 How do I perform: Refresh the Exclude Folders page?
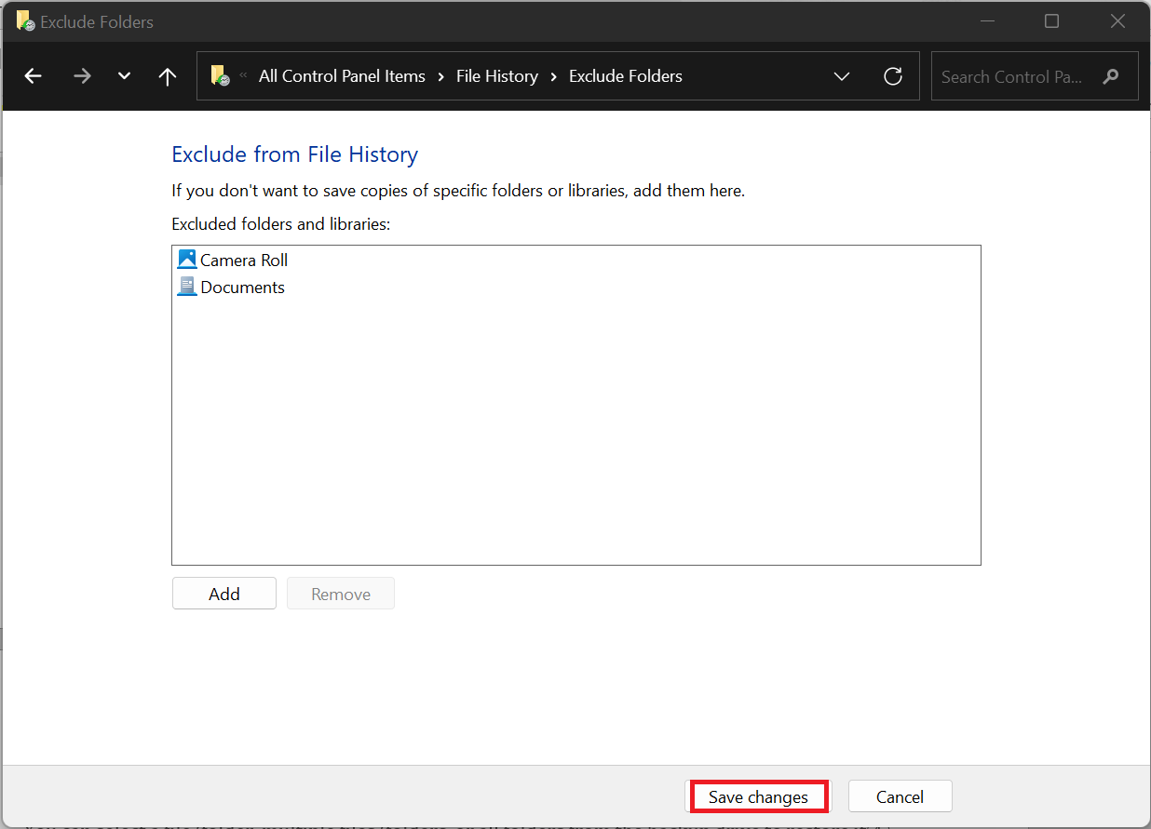[893, 76]
